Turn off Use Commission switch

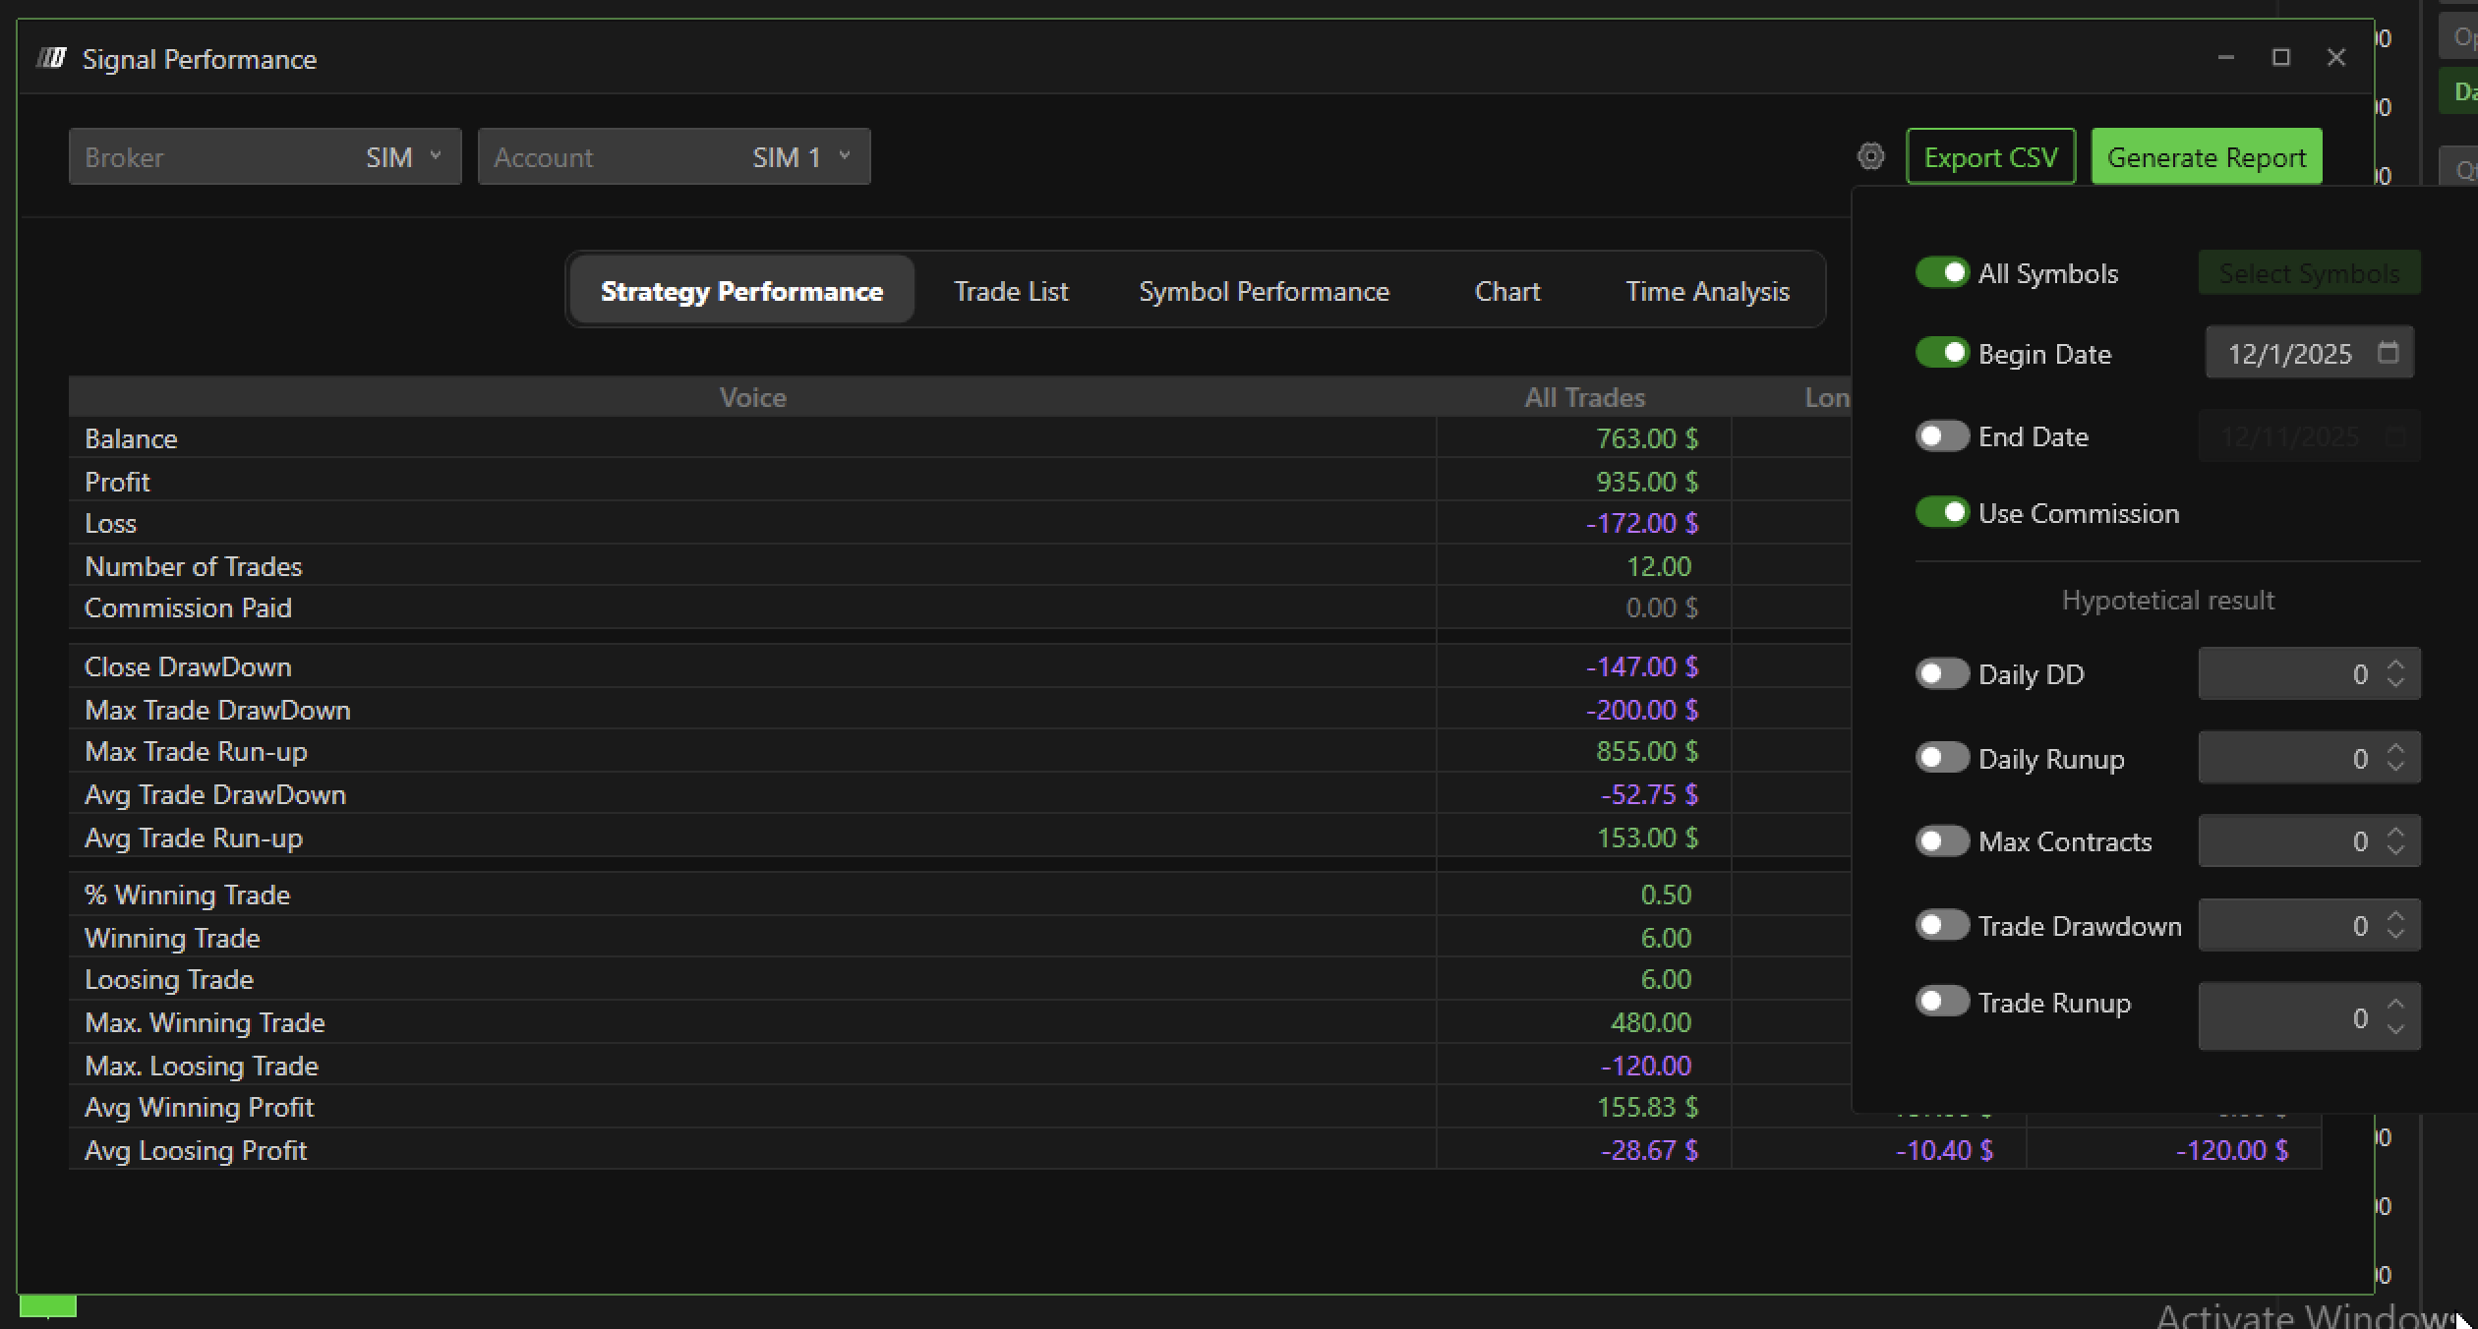click(x=1941, y=512)
